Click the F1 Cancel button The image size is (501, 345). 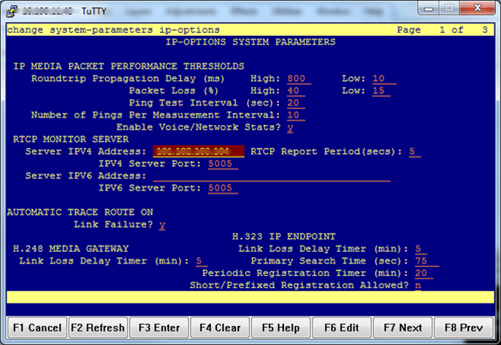[36, 328]
